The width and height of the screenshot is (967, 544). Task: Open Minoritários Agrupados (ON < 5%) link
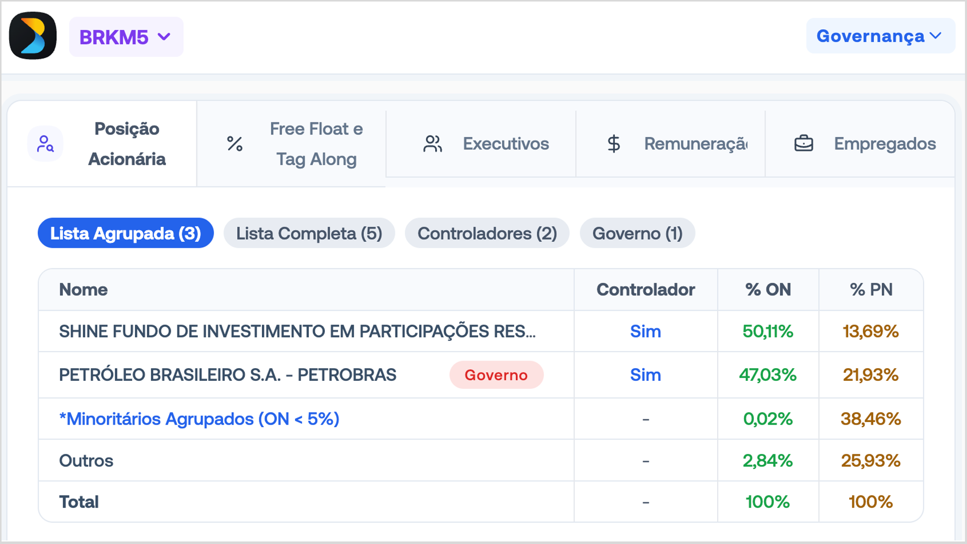[199, 419]
